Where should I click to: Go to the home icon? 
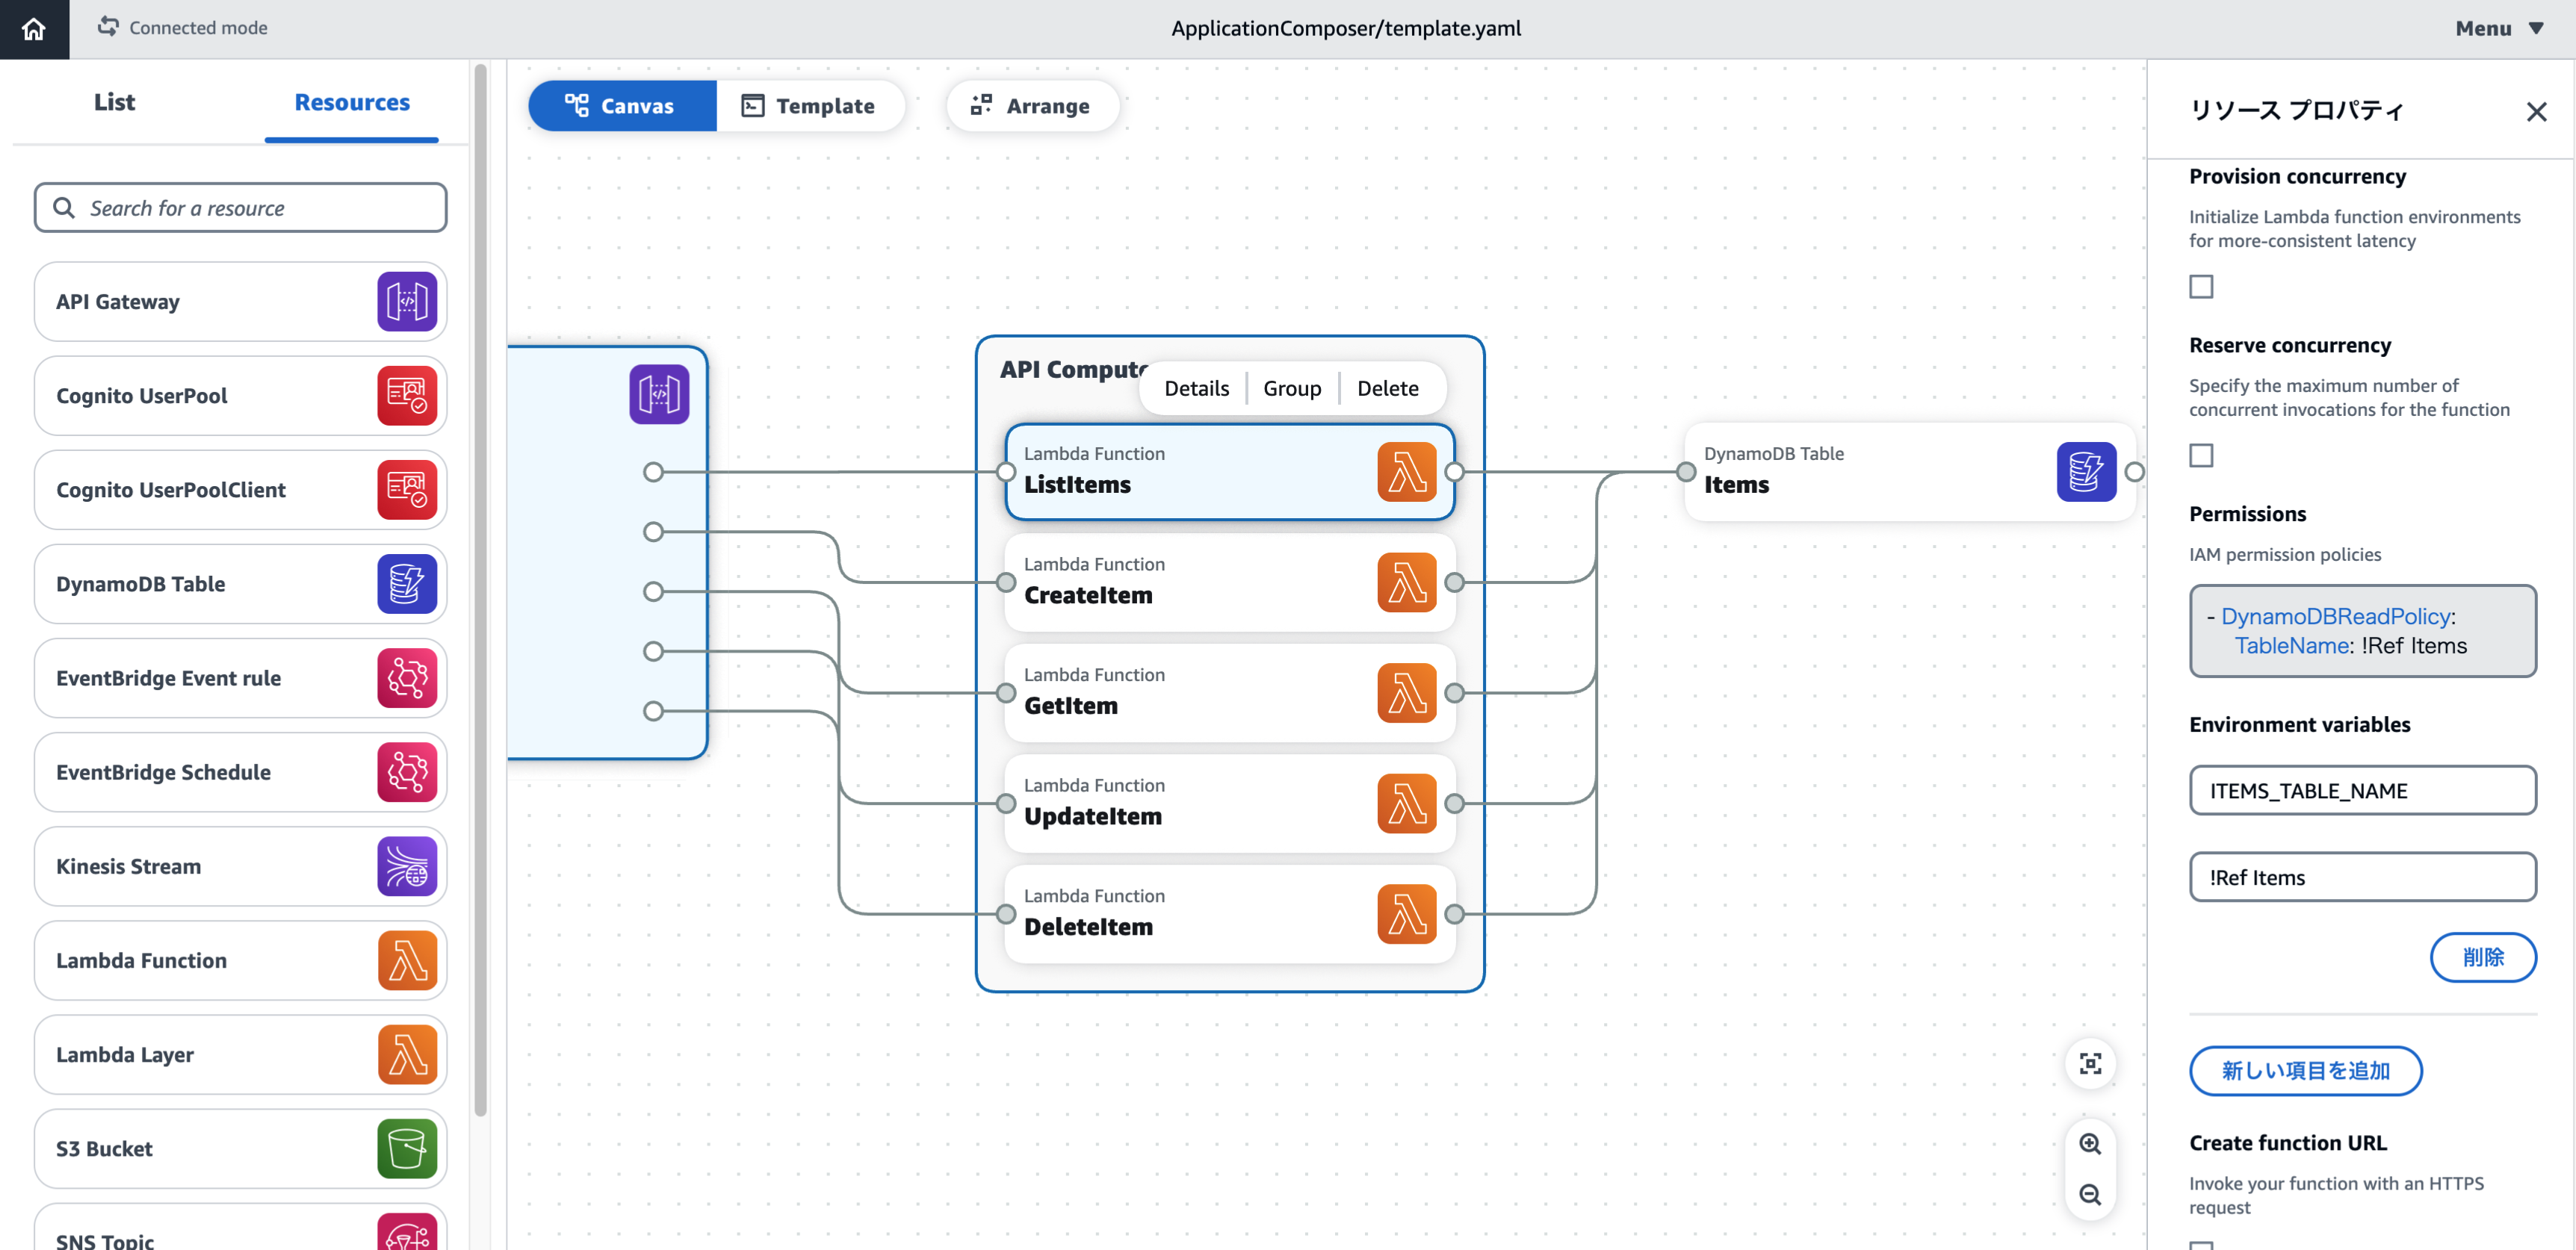34,29
